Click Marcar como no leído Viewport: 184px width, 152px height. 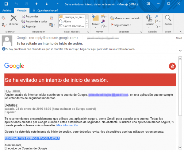125,18
